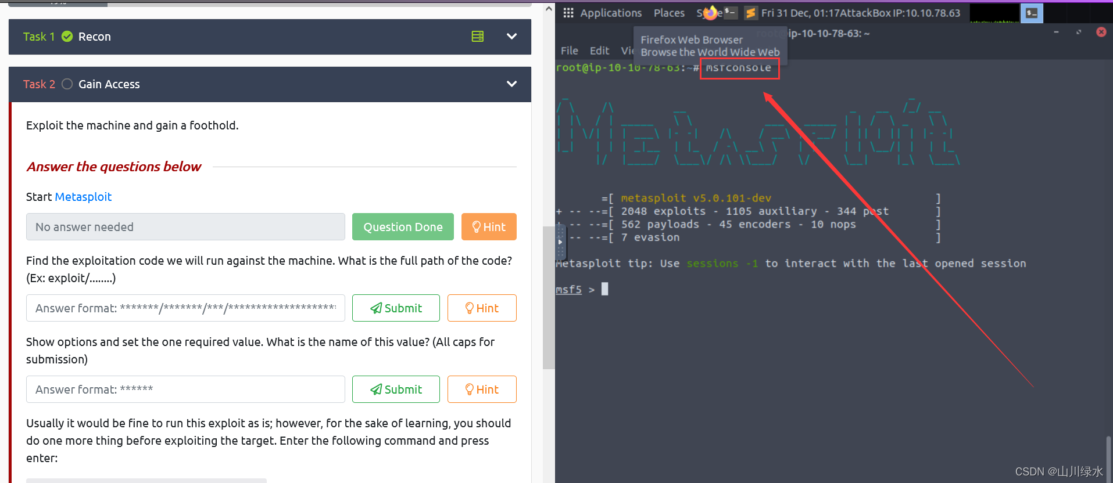Open the Places menu

(x=669, y=13)
